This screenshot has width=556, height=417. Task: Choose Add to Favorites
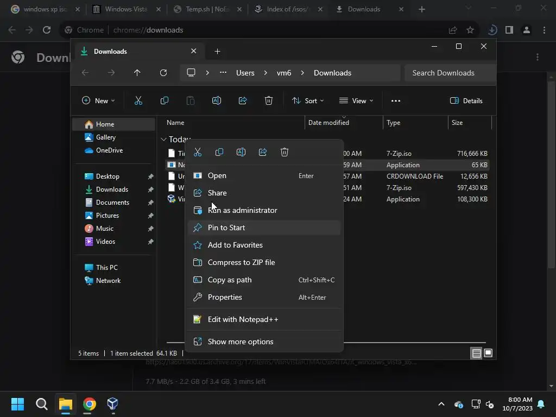264,245
